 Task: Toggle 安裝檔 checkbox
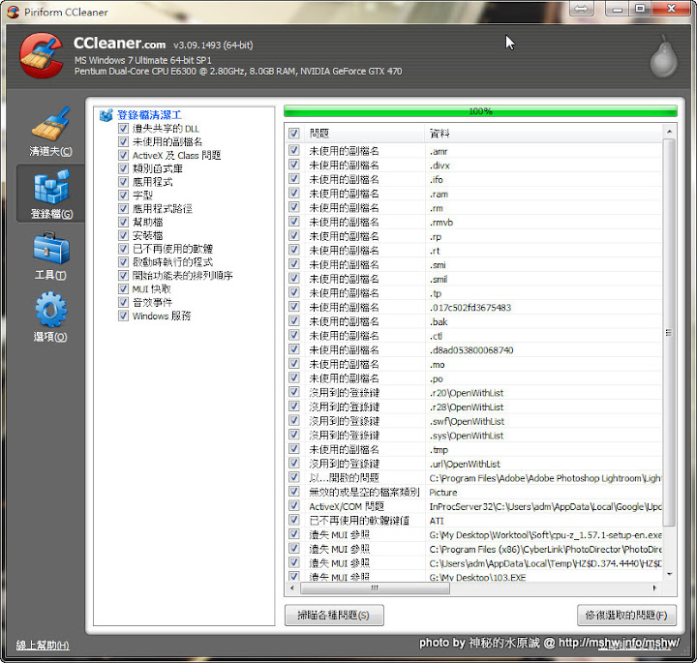[123, 235]
